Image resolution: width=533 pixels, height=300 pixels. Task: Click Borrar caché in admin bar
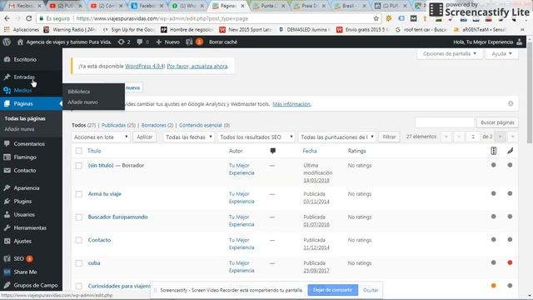pos(223,42)
